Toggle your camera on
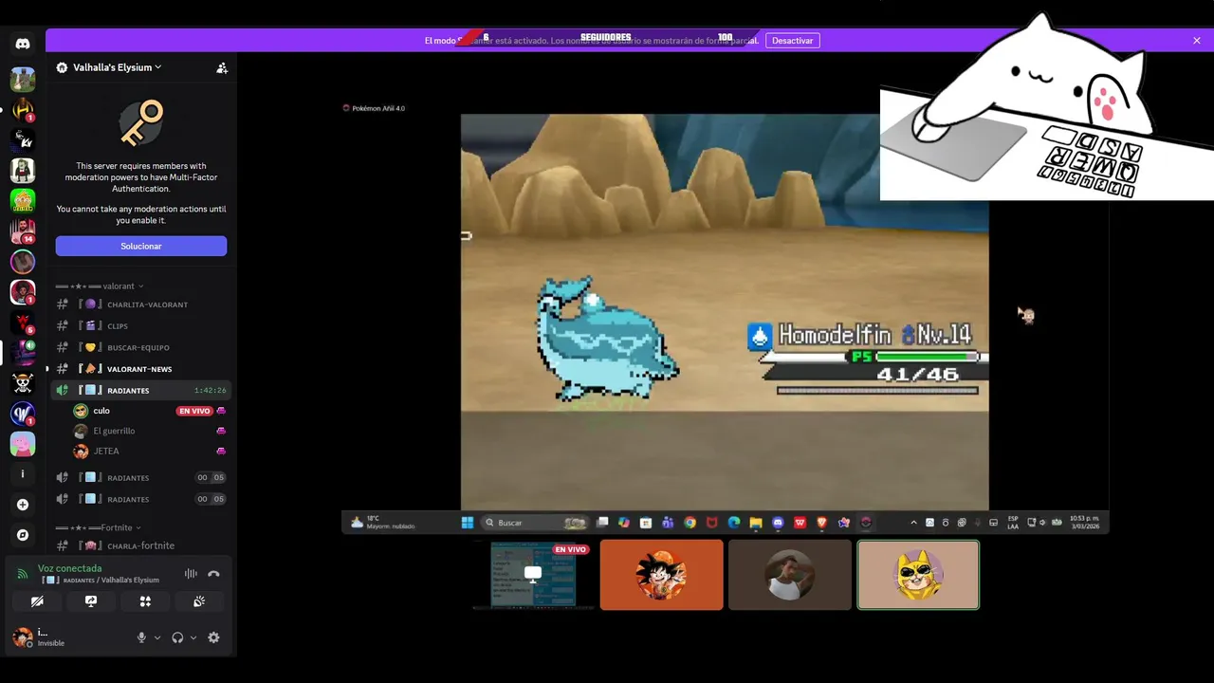This screenshot has width=1214, height=683. (x=37, y=601)
